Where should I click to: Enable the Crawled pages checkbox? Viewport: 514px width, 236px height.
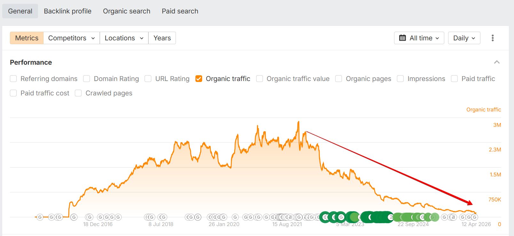(78, 93)
